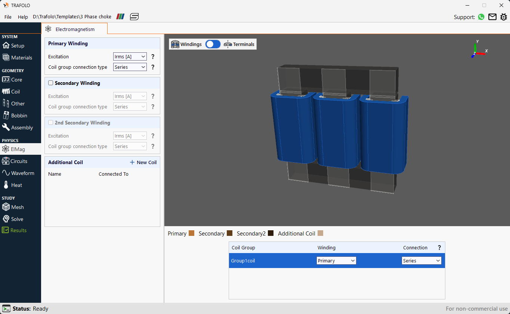The width and height of the screenshot is (510, 314).
Task: Click the project path '3 Phase choke'
Action: pos(72,17)
